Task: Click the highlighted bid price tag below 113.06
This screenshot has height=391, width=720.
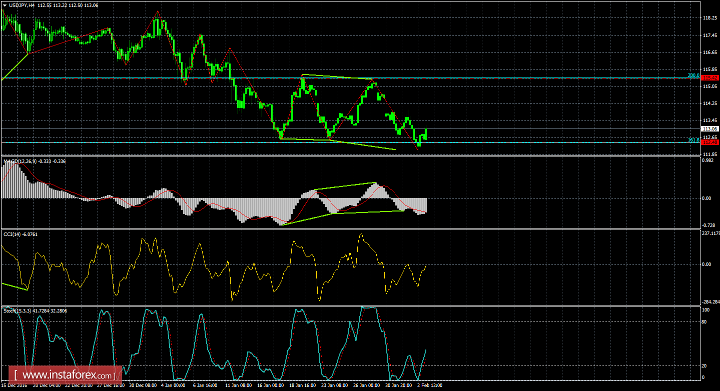Action: pyautogui.click(x=709, y=141)
